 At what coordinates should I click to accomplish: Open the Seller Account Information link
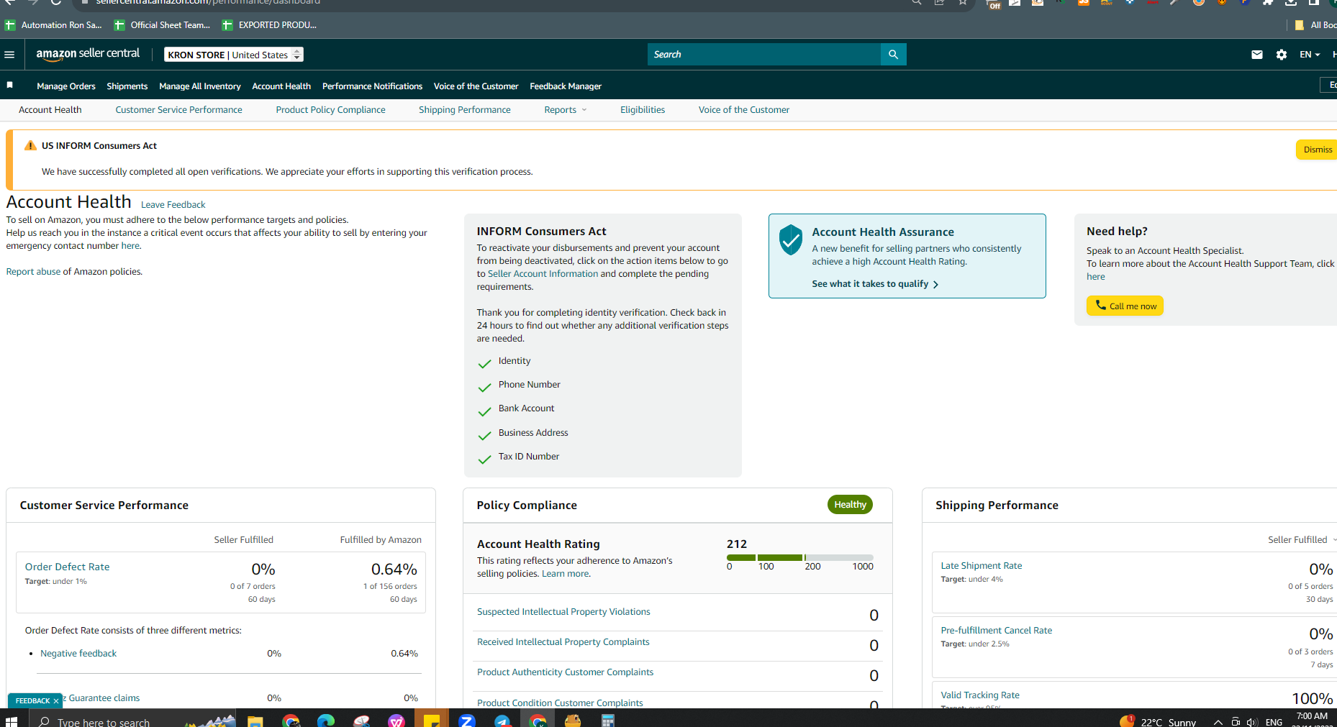[543, 274]
